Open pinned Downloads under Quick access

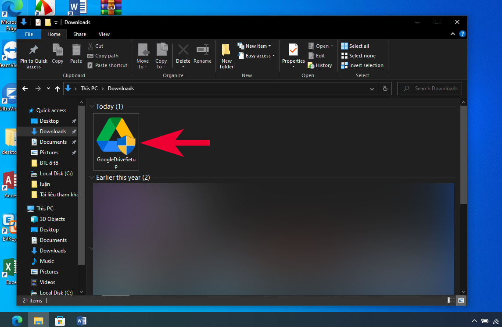point(48,132)
